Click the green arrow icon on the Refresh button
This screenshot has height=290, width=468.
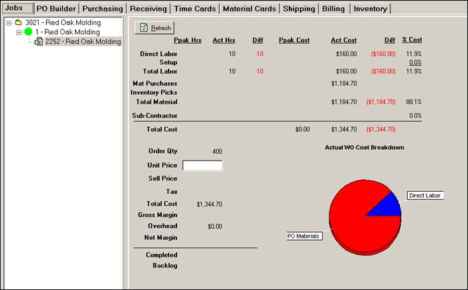point(144,28)
